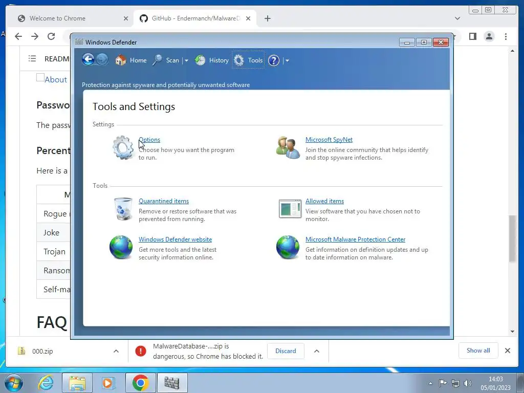Discard the blocked MalwareDatabase zip
Screen dimensions: 524x393
pos(286,351)
